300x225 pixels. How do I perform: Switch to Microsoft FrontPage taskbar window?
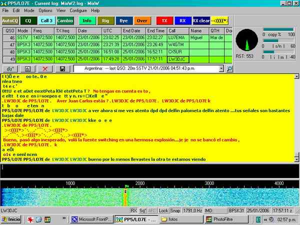click(x=92, y=219)
